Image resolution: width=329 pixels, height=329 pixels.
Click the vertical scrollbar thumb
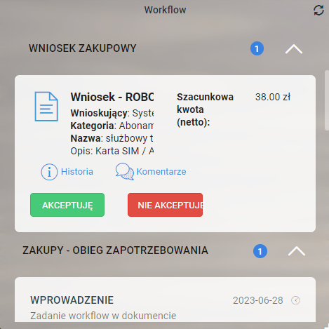pyautogui.click(x=327, y=100)
